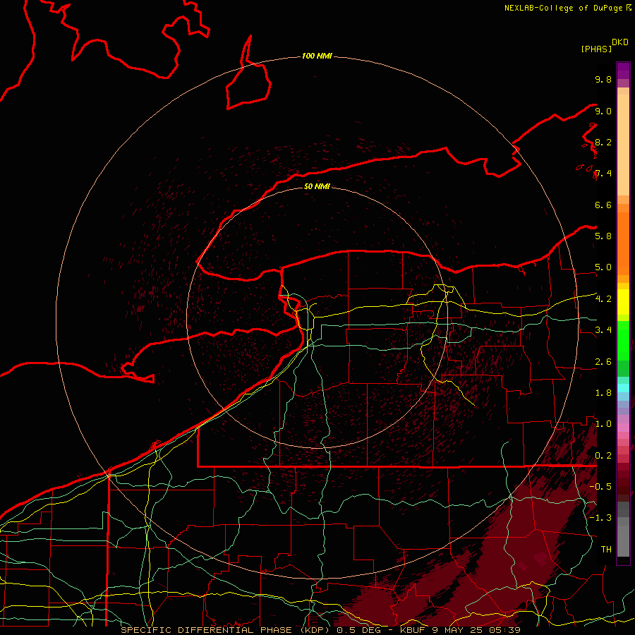Viewport: 635px width, 635px height.
Task: Click the 9.0 value on the color scale
Action: [603, 111]
